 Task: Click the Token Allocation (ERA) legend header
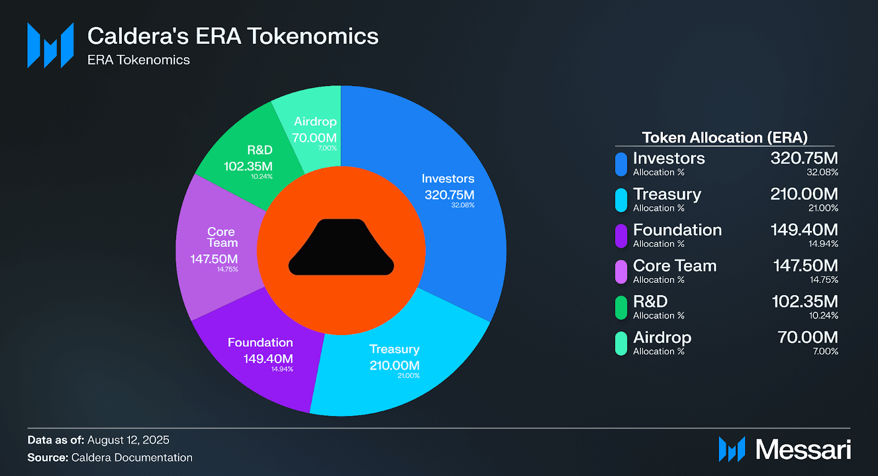pyautogui.click(x=724, y=137)
